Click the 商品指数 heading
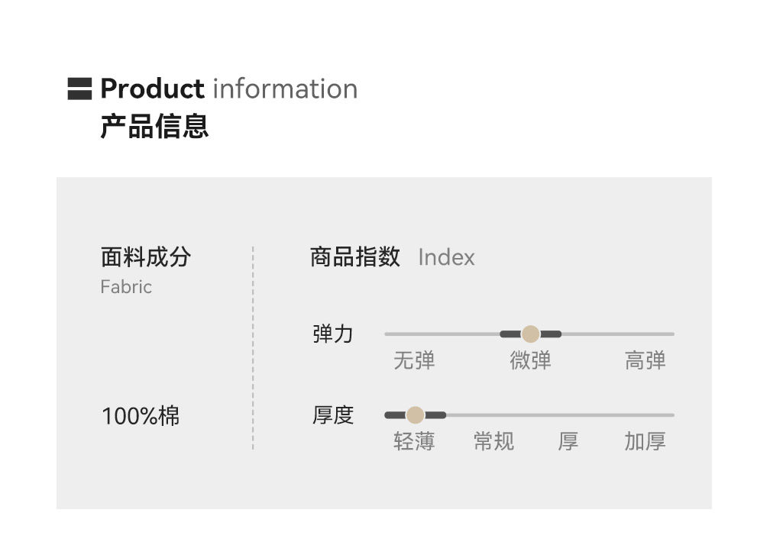This screenshot has height=545, width=770. 354,257
